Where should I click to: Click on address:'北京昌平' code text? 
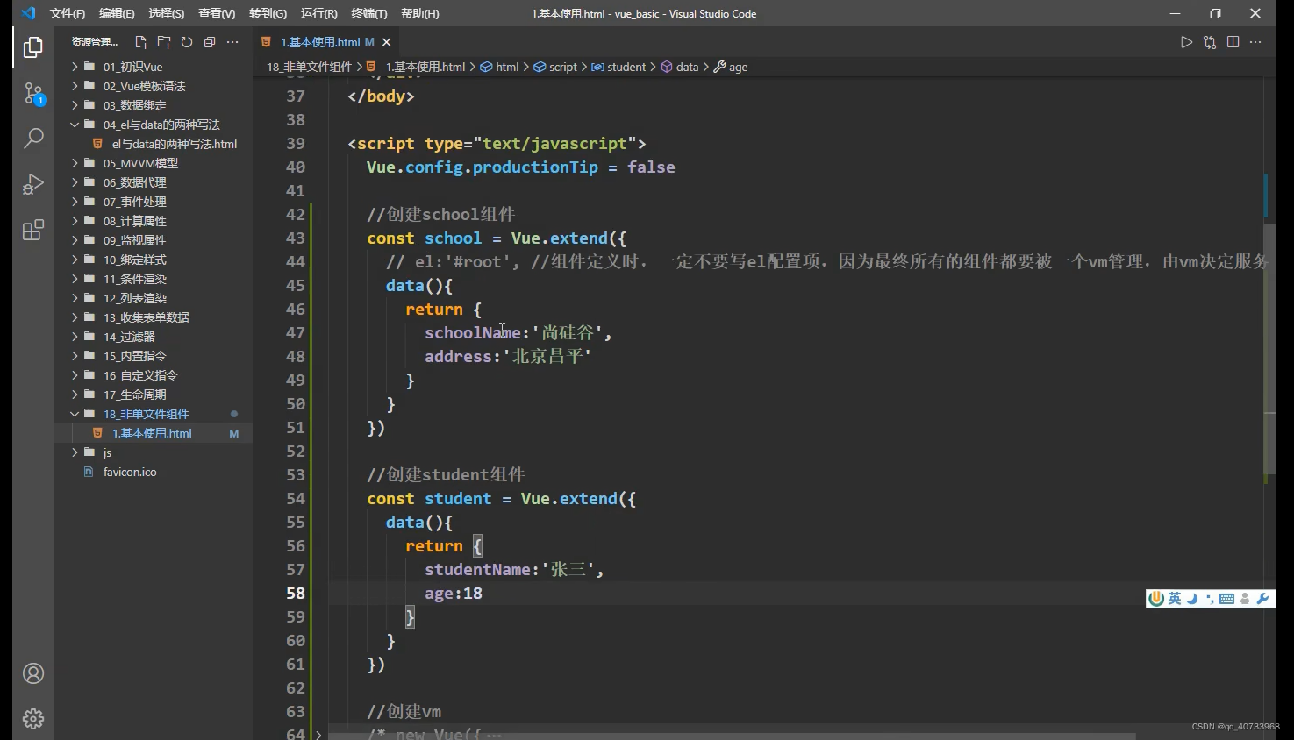[508, 357]
